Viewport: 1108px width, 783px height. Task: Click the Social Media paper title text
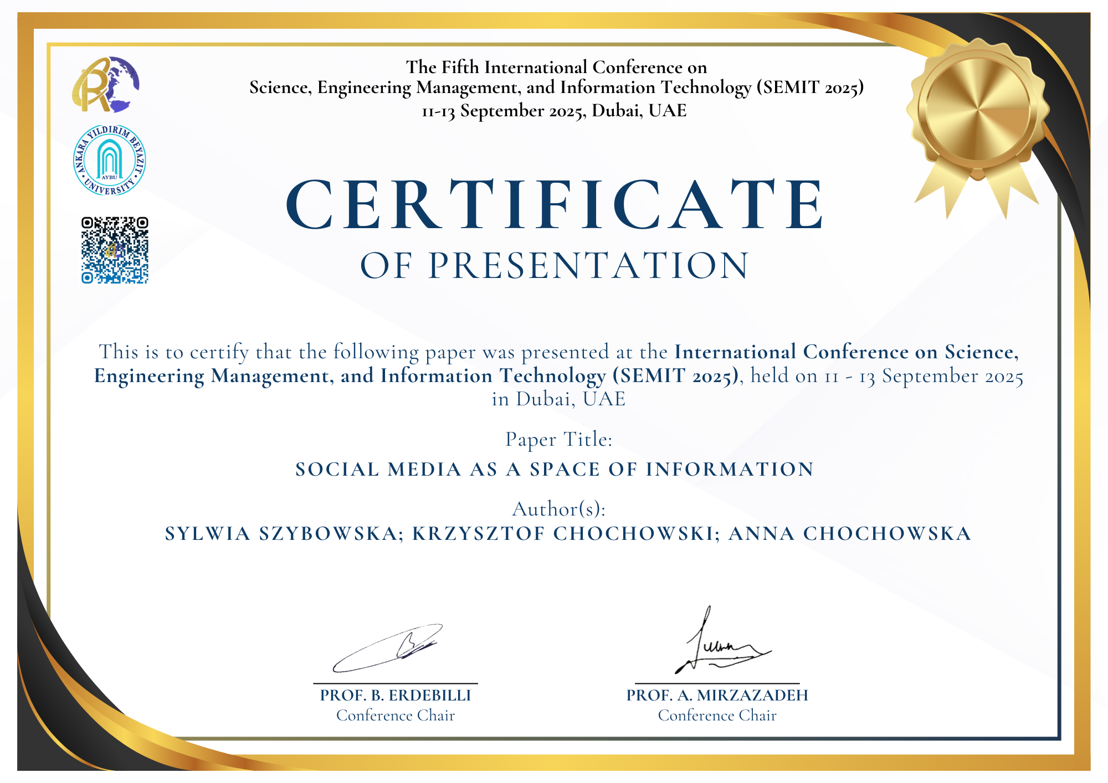pyautogui.click(x=555, y=470)
